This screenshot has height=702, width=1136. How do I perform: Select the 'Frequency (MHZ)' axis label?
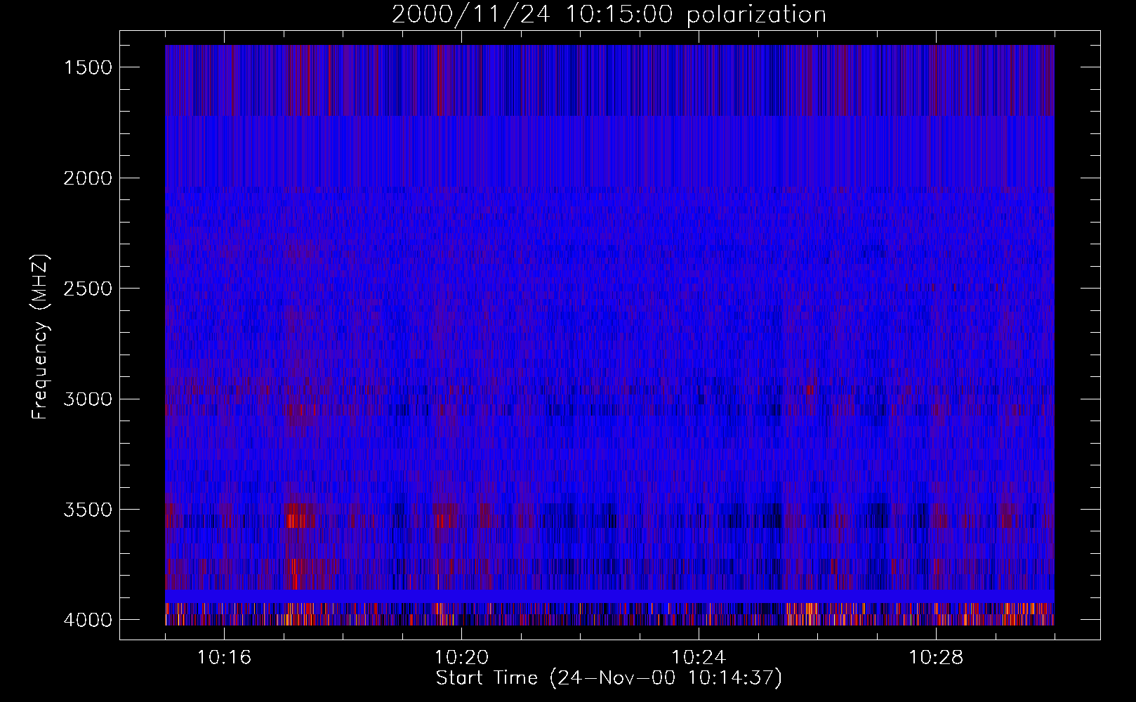click(41, 337)
